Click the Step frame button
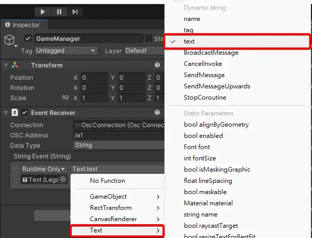The width and height of the screenshot is (312, 238). (75, 11)
